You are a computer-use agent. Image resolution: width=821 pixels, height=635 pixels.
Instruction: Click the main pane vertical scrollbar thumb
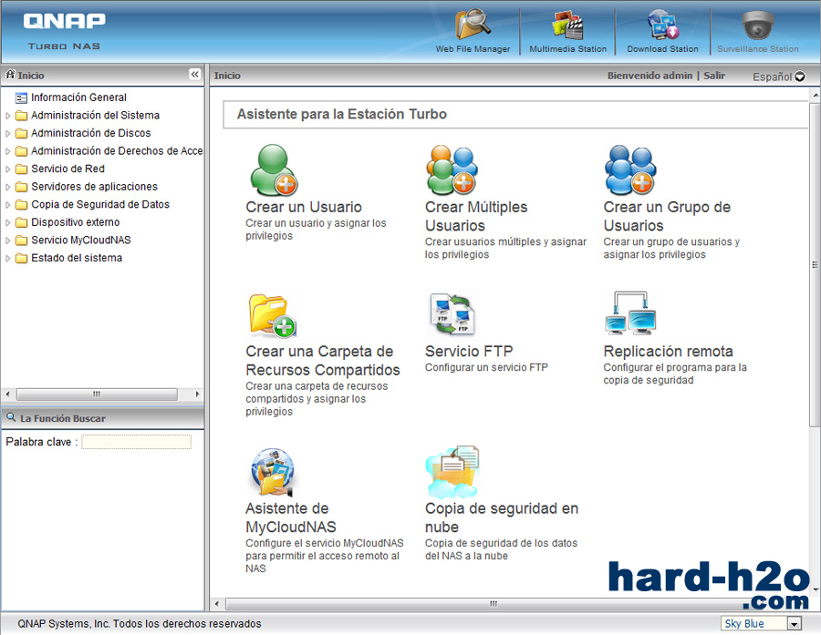click(815, 264)
